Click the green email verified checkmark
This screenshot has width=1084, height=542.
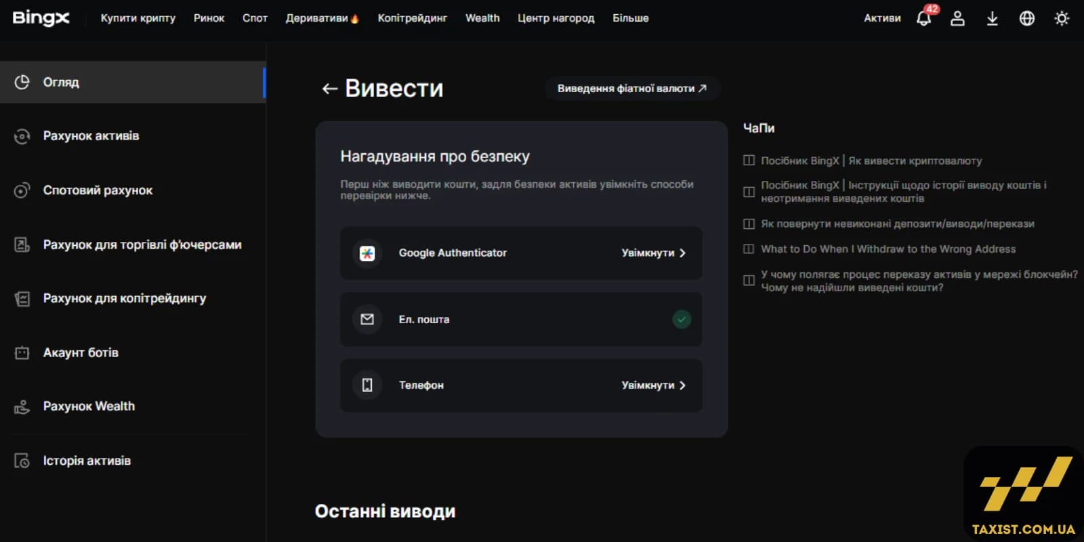[682, 319]
